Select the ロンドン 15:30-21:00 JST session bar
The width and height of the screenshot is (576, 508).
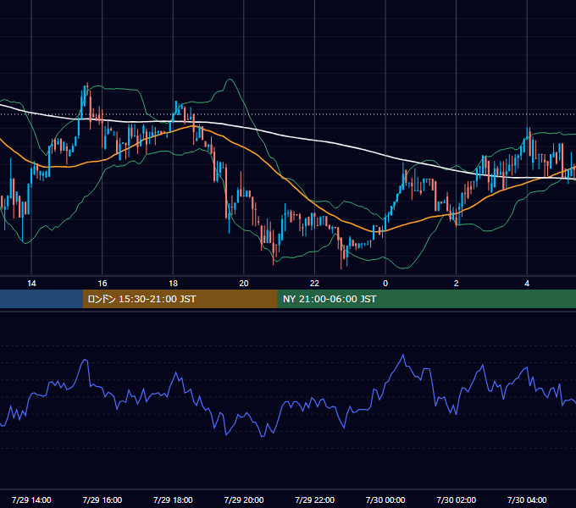point(180,299)
